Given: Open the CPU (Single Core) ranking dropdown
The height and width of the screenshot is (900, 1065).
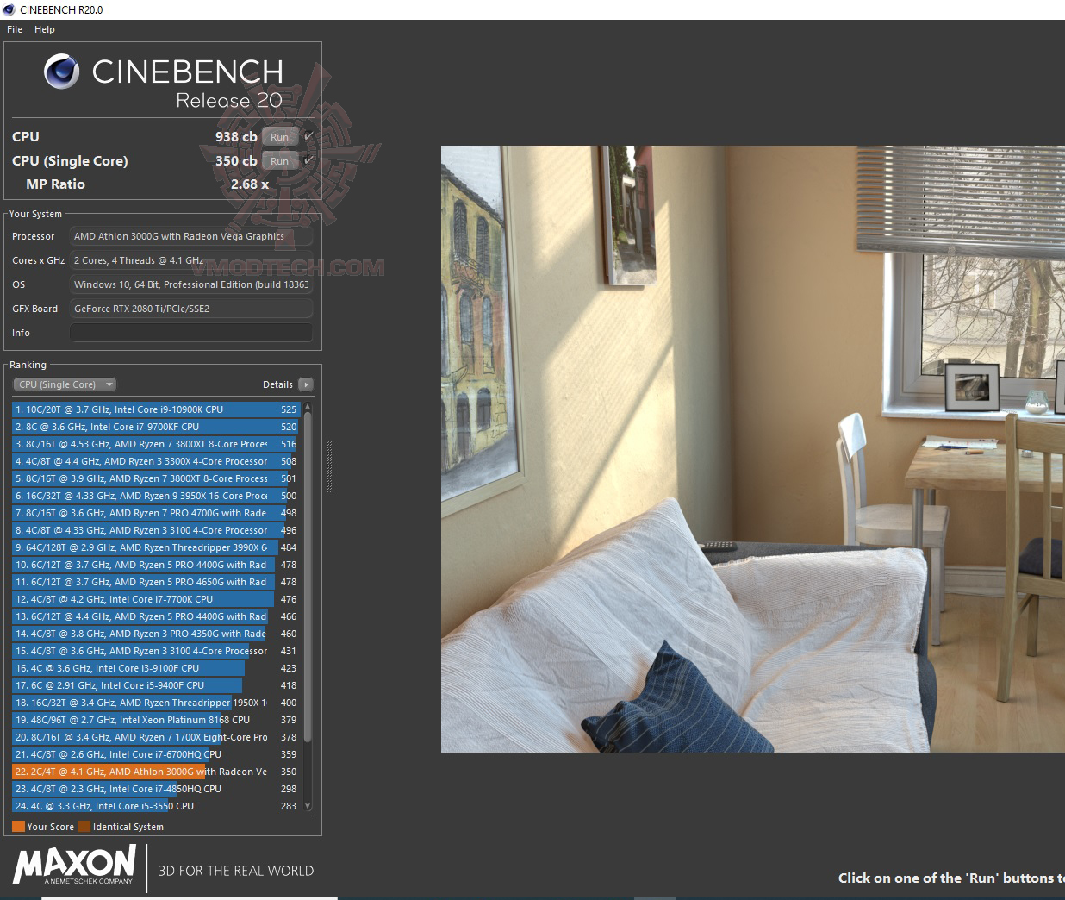Looking at the screenshot, I should click(x=65, y=384).
